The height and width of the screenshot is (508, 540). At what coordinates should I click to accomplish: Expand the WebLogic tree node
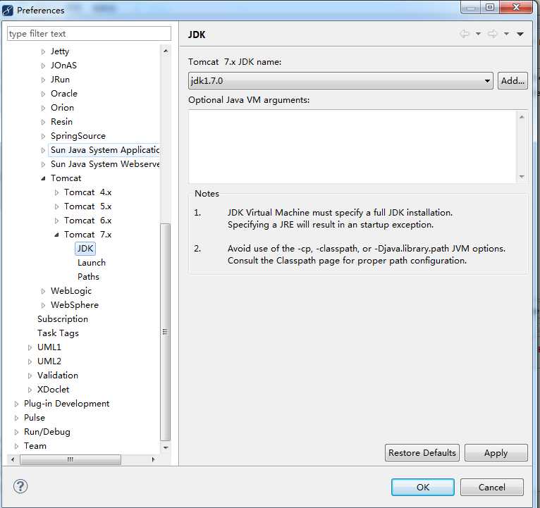43,291
